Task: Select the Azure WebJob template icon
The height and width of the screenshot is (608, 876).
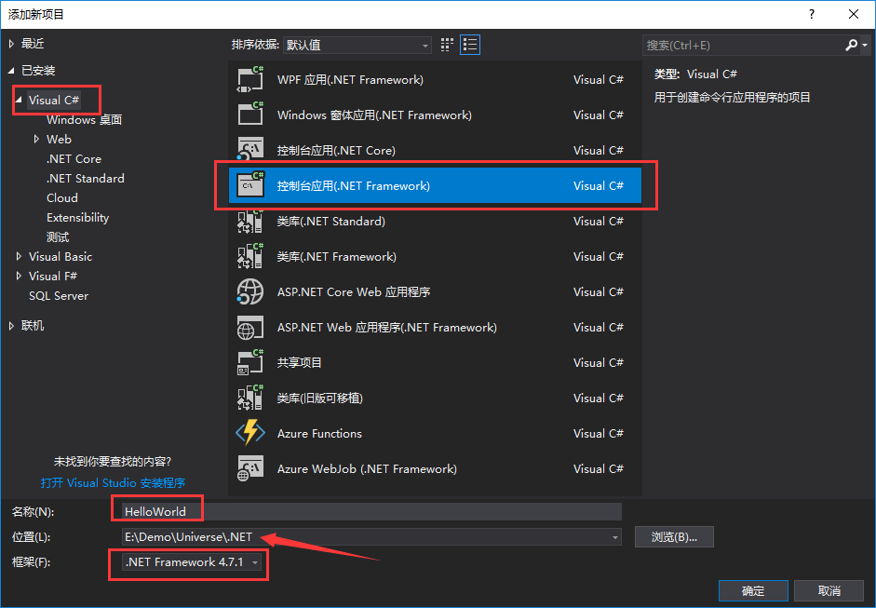Action: (250, 468)
